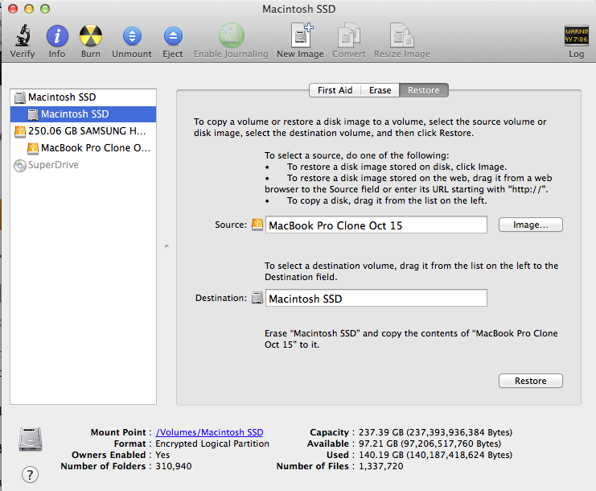Switch to the Erase tab
The image size is (596, 491).
(380, 90)
